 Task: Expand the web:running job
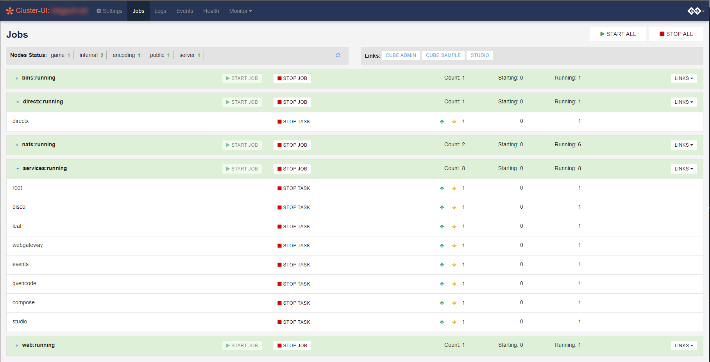(x=17, y=346)
